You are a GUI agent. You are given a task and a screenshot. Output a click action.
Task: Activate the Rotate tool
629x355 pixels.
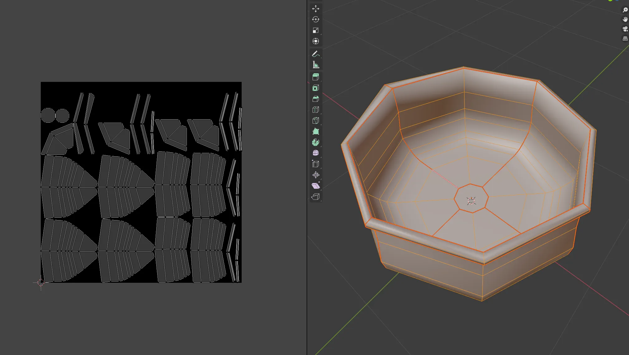(315, 20)
